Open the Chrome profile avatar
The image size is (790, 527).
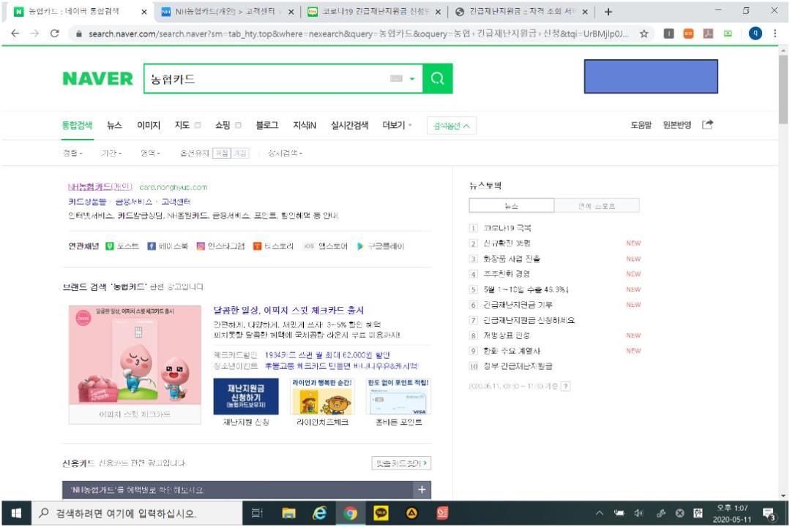[756, 34]
